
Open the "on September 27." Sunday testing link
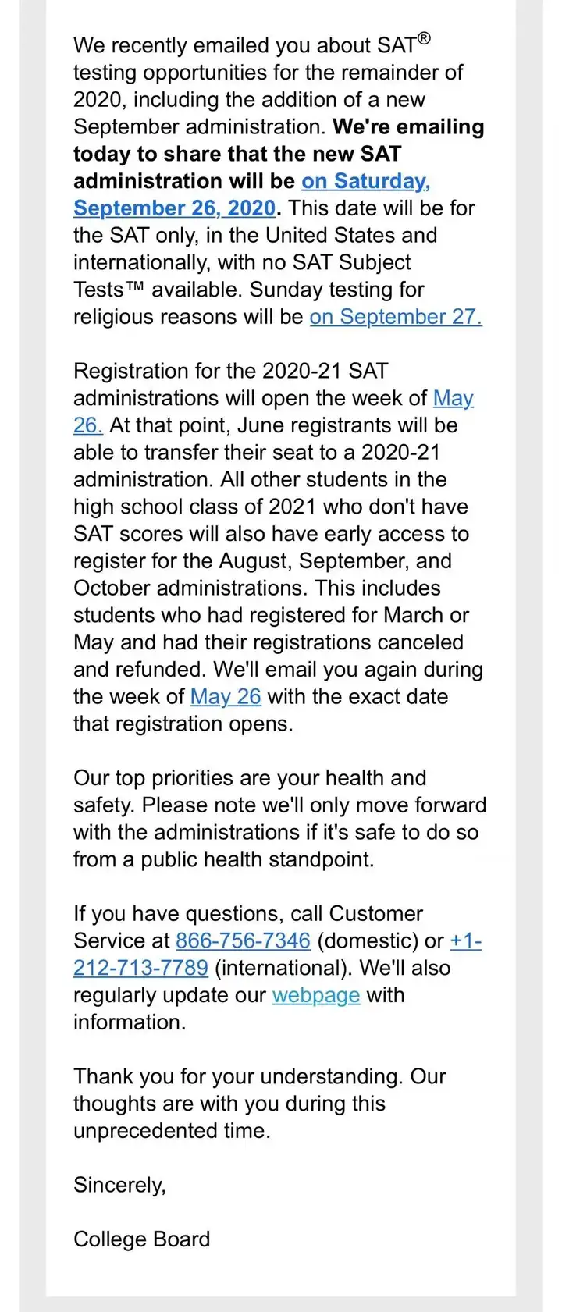pos(396,317)
